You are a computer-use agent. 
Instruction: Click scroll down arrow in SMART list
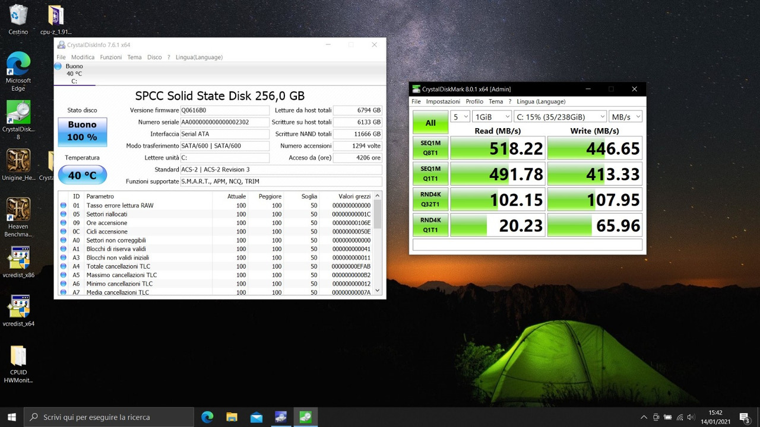pyautogui.click(x=378, y=291)
